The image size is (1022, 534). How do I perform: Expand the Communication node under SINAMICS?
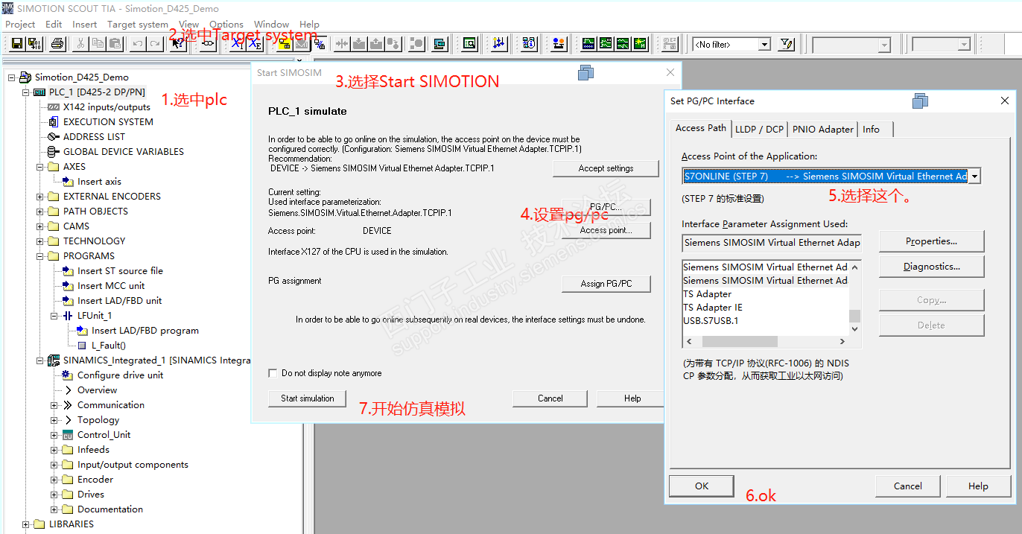coord(54,405)
